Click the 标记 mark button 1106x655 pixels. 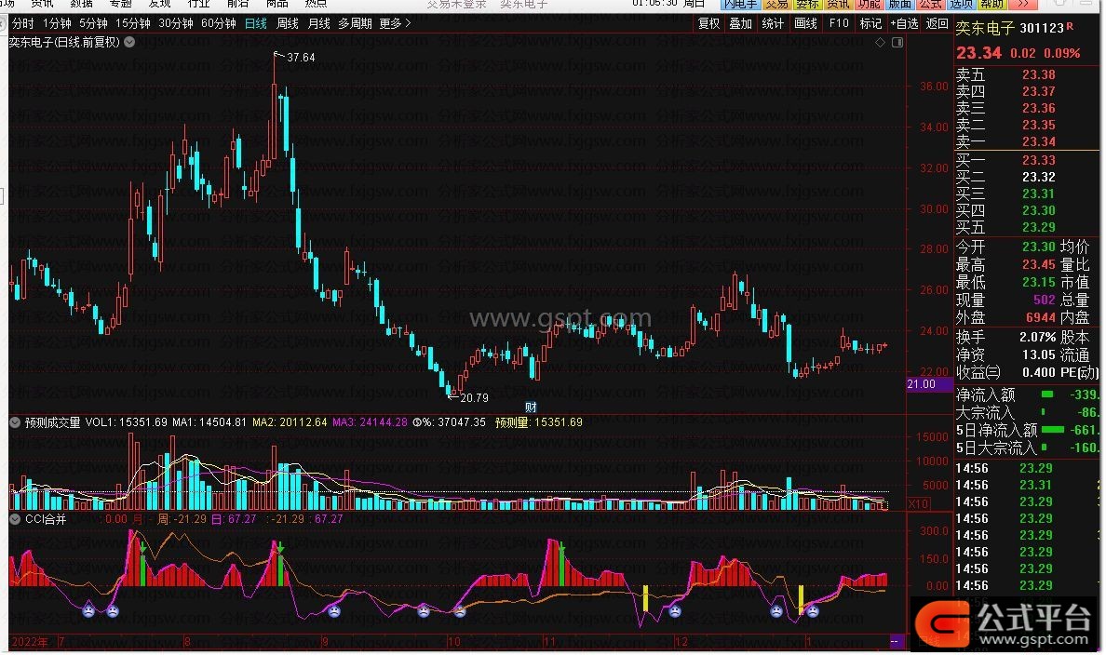pos(870,23)
